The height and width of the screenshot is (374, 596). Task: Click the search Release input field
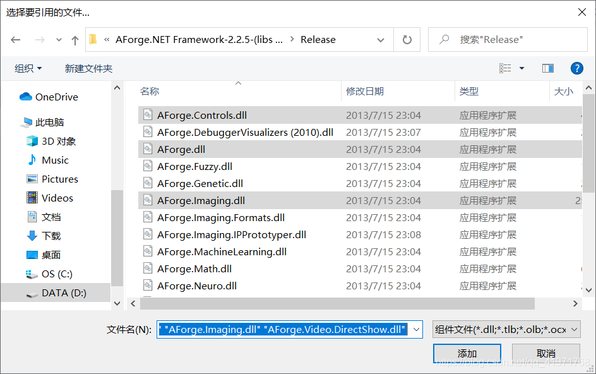coord(508,40)
